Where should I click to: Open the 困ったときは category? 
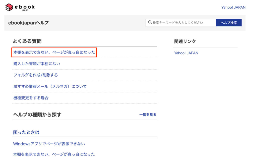pos(26,132)
